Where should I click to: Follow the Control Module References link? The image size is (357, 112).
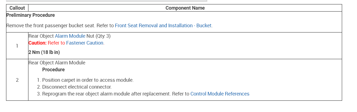coord(220,94)
